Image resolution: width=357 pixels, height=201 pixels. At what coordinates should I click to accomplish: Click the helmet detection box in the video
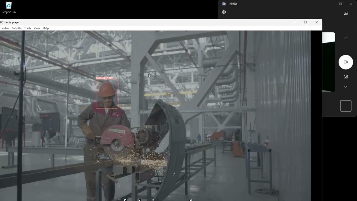tap(107, 94)
